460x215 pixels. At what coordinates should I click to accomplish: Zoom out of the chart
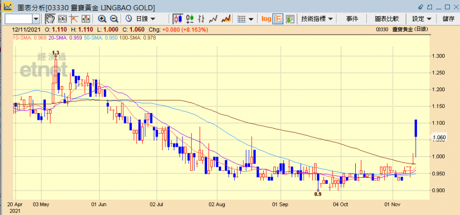pos(114,19)
